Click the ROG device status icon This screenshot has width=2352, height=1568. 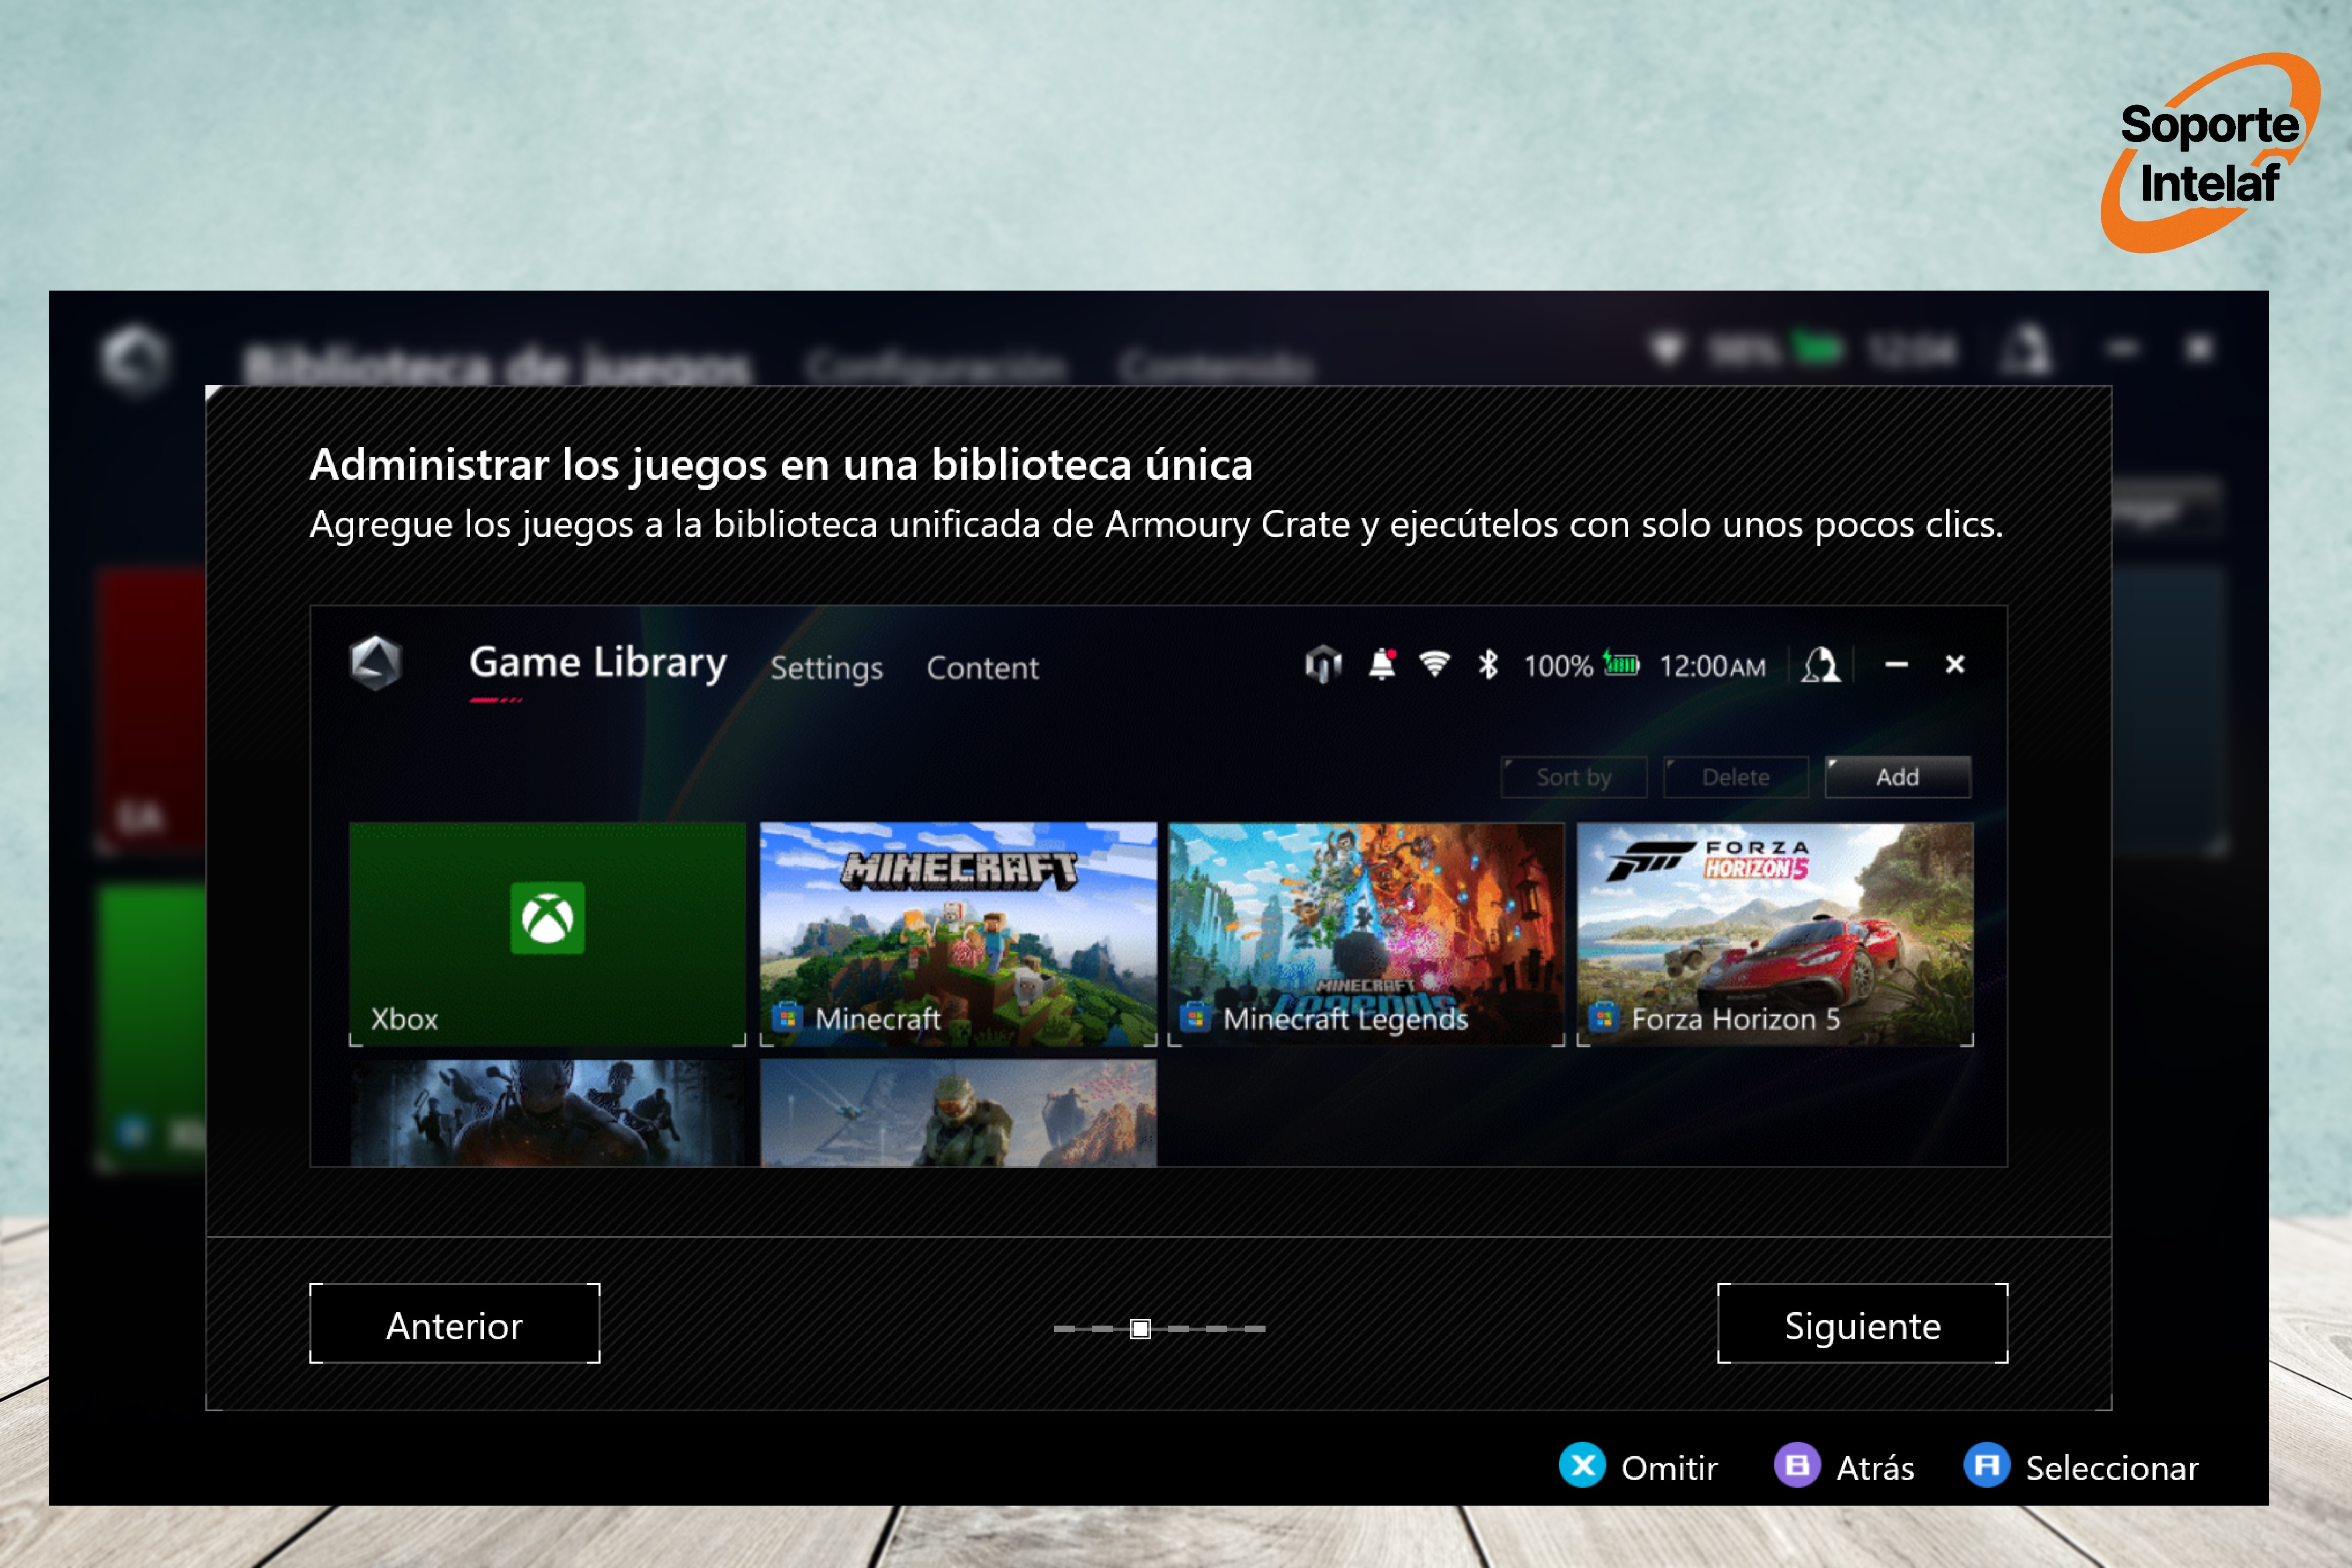point(1322,664)
